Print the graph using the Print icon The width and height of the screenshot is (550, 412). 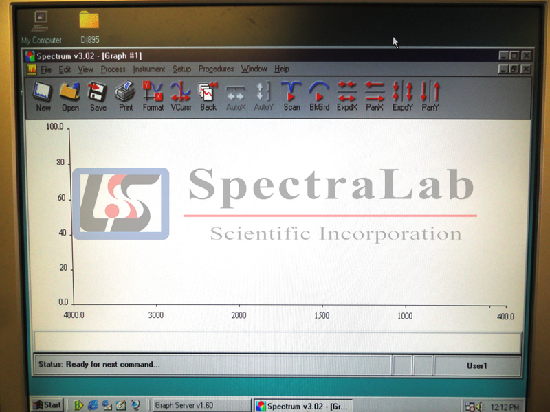coord(126,96)
